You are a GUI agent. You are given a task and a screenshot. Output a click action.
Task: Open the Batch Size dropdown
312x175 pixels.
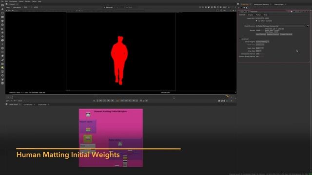[260, 48]
